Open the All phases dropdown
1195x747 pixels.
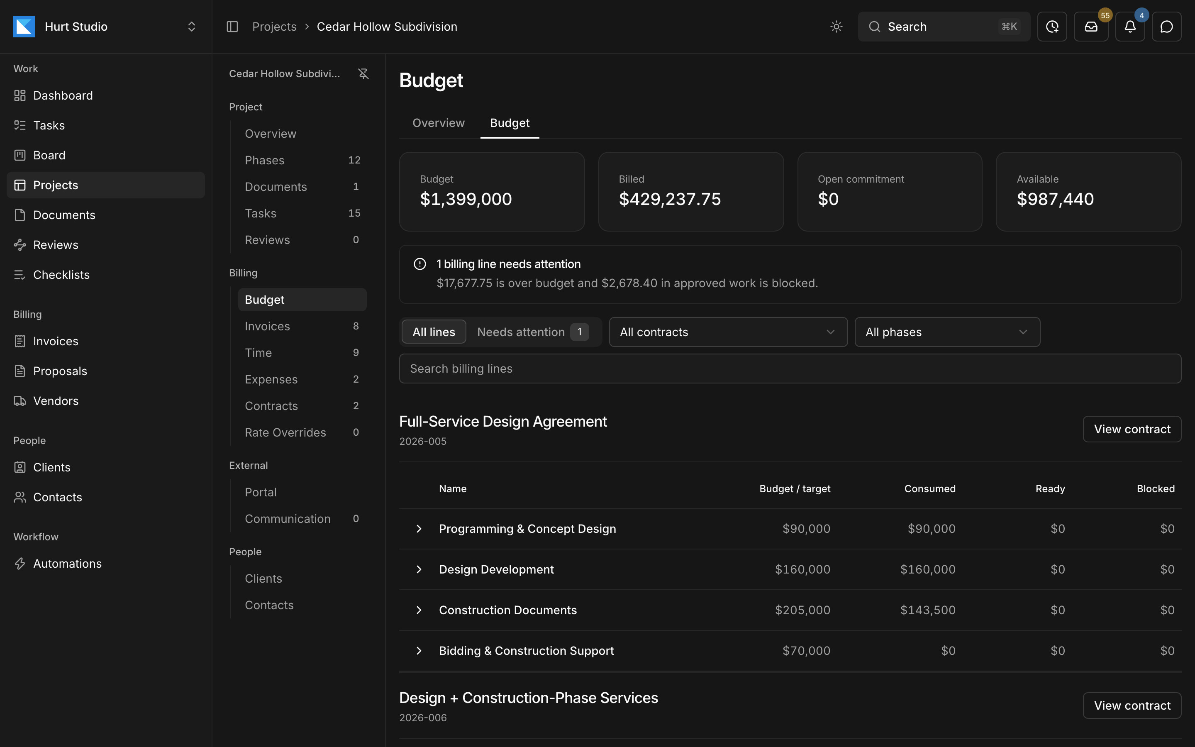click(x=947, y=332)
